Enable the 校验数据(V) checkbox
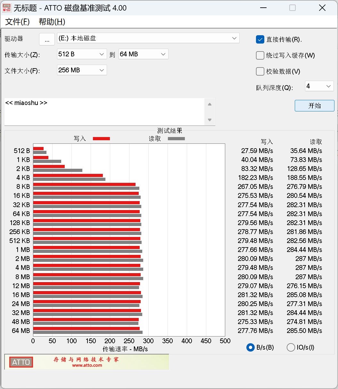This screenshot has height=389, width=338. (x=260, y=71)
